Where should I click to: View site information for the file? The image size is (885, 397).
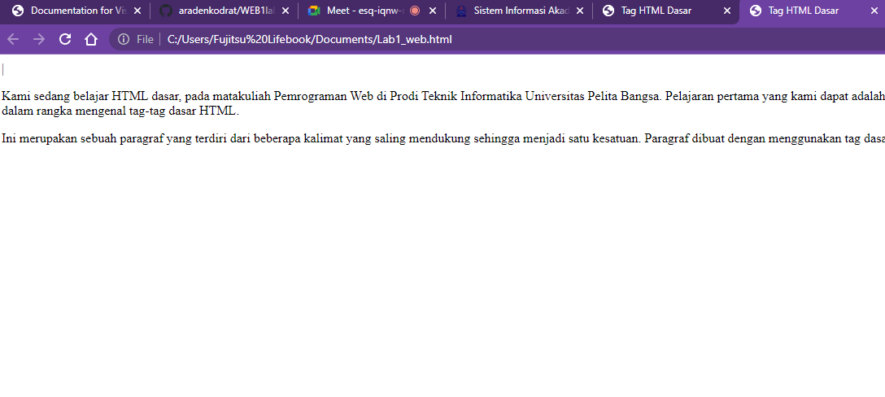coord(123,39)
